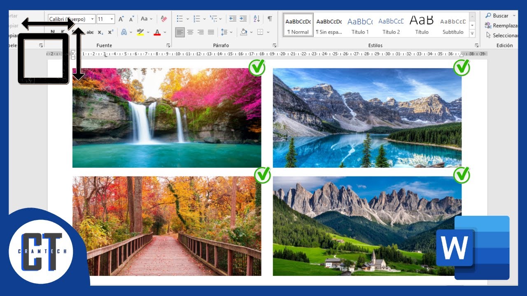This screenshot has width=527, height=296.
Task: Open the Párrafo dialog launcher
Action: pos(275,45)
